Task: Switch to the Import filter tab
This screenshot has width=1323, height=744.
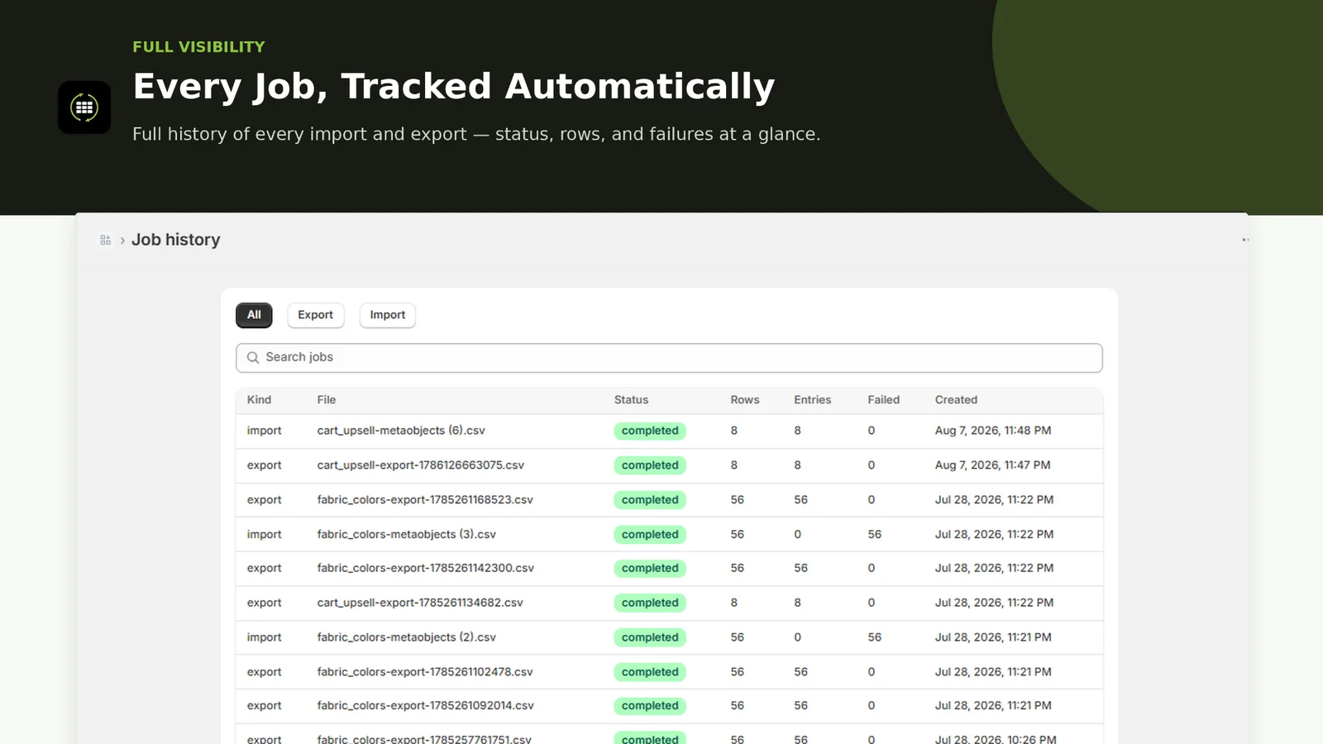Action: pos(388,315)
